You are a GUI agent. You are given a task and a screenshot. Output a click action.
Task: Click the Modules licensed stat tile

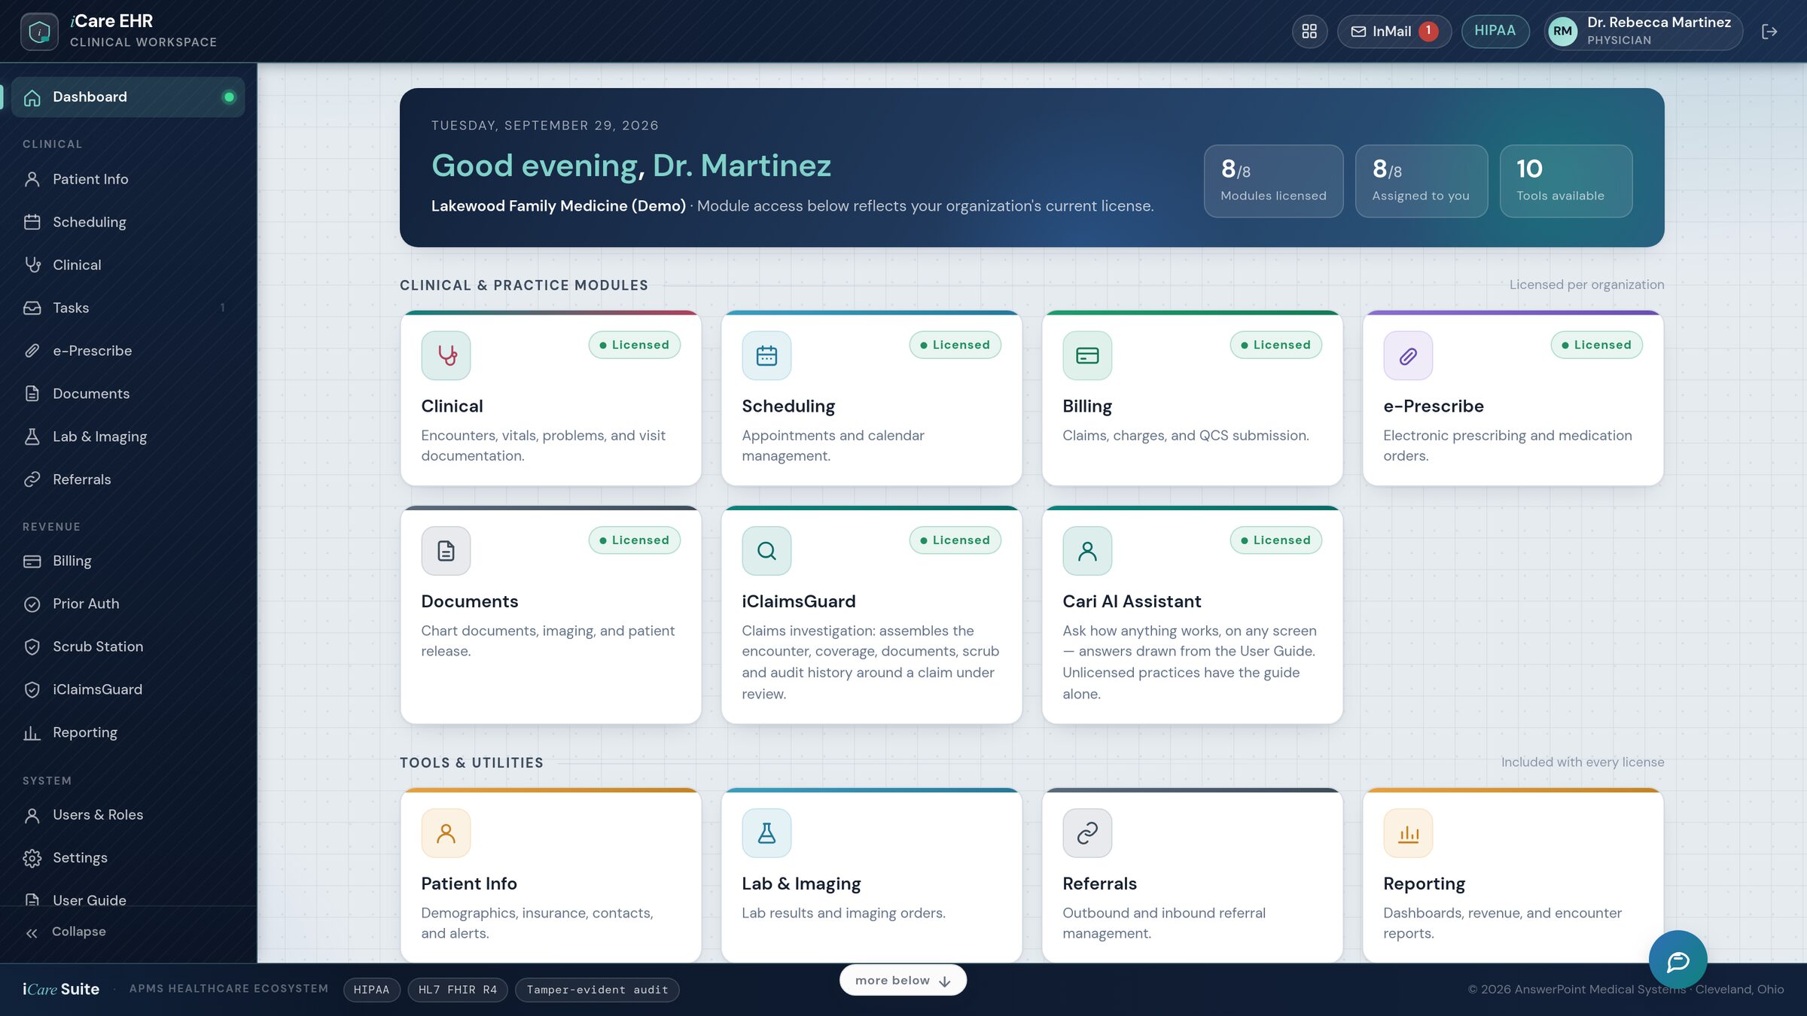tap(1273, 181)
